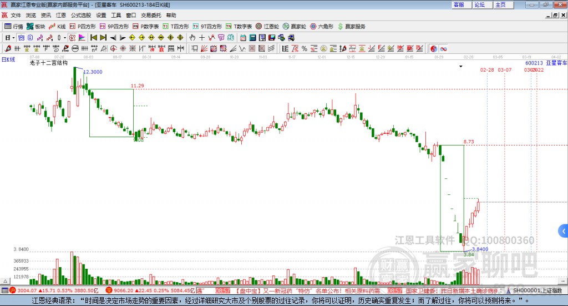This screenshot has height=306, width=568.
Task: Open the T四方形 tool
Action: coord(176,27)
